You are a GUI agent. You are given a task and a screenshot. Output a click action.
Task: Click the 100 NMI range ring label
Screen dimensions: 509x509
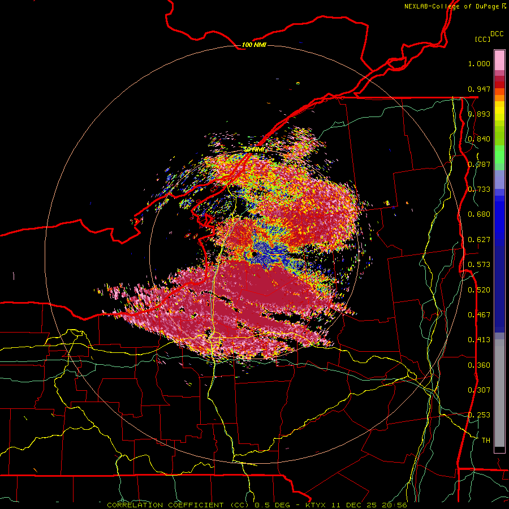254,45
